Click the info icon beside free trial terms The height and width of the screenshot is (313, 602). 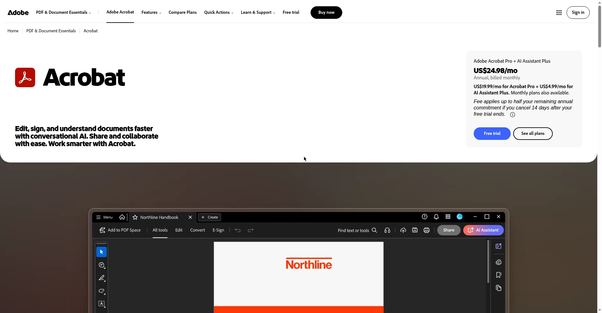click(512, 115)
